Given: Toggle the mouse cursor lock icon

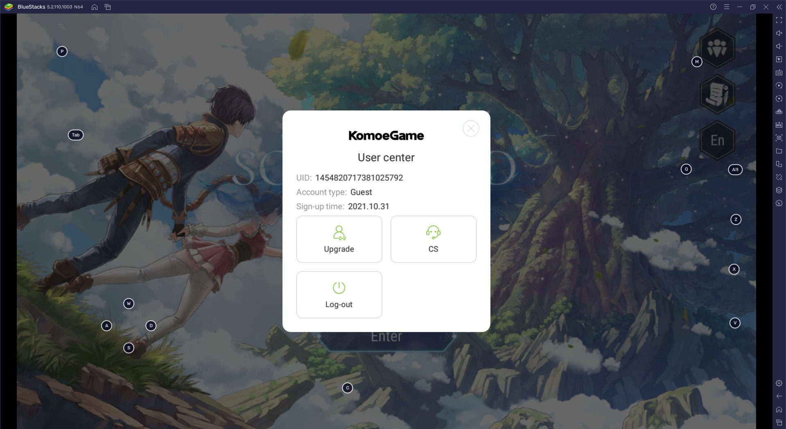Looking at the screenshot, I should click(x=779, y=59).
